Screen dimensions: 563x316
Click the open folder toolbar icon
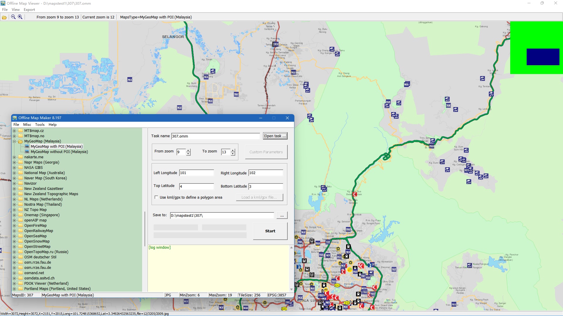[x=4, y=17]
